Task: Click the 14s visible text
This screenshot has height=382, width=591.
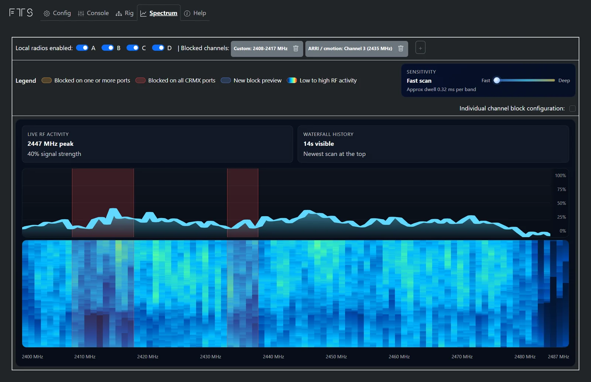Action: click(318, 144)
